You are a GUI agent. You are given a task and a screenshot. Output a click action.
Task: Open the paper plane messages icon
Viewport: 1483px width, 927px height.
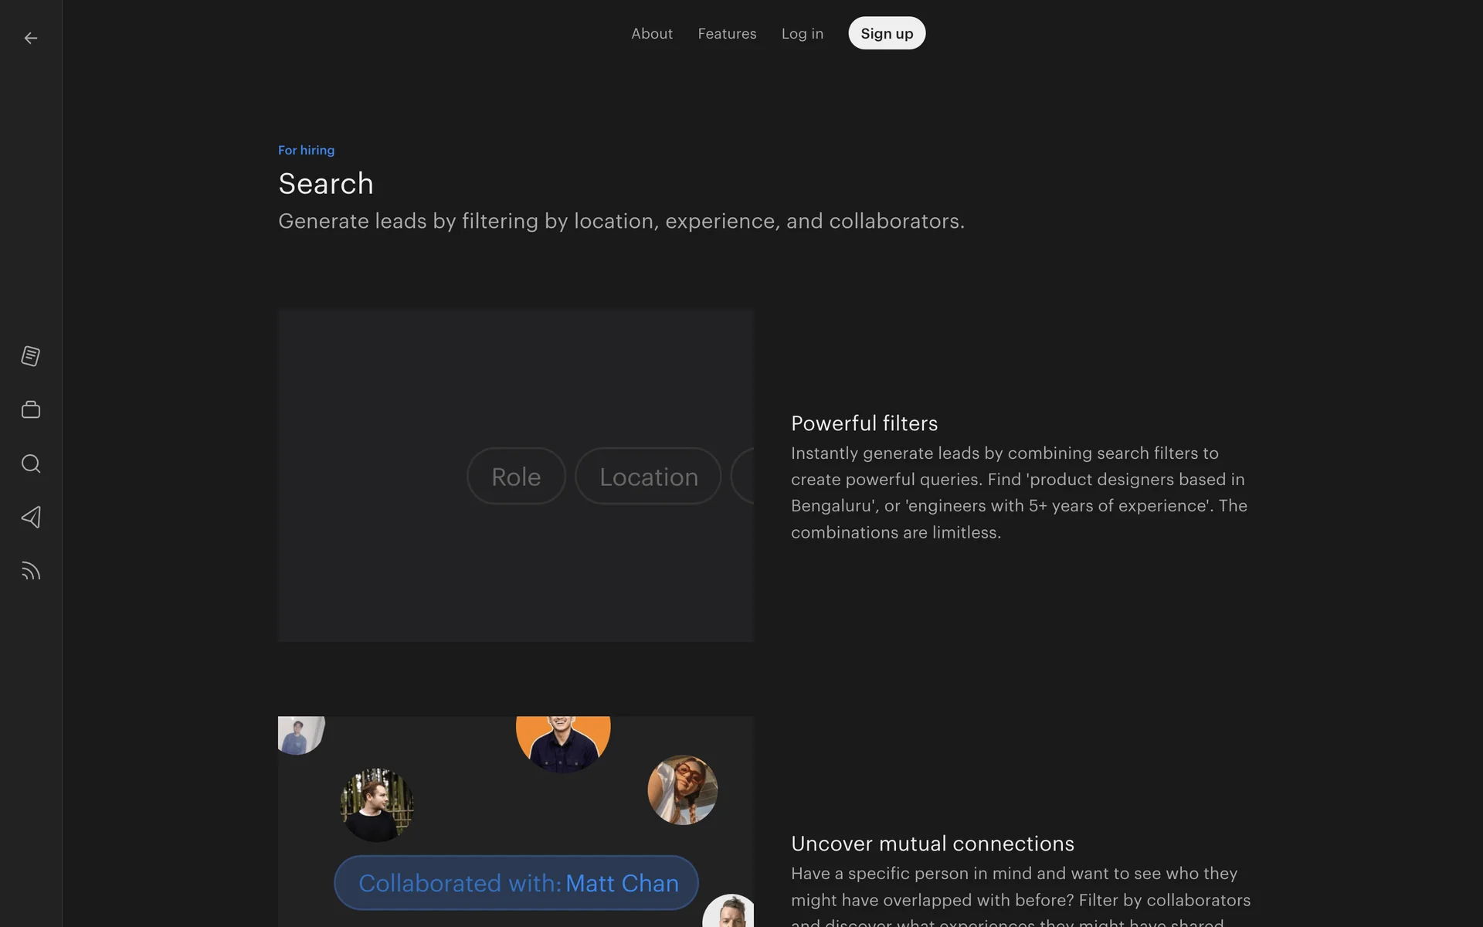click(x=31, y=517)
